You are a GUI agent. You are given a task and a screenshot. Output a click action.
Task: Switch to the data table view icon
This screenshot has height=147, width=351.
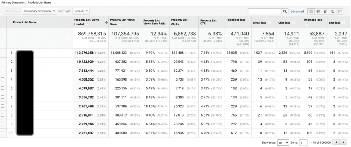pos(311,11)
